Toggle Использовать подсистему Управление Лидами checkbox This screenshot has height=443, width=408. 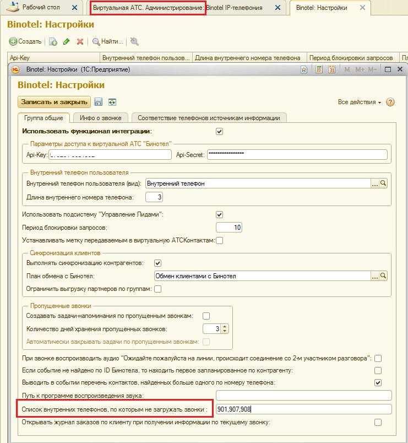pos(219,214)
